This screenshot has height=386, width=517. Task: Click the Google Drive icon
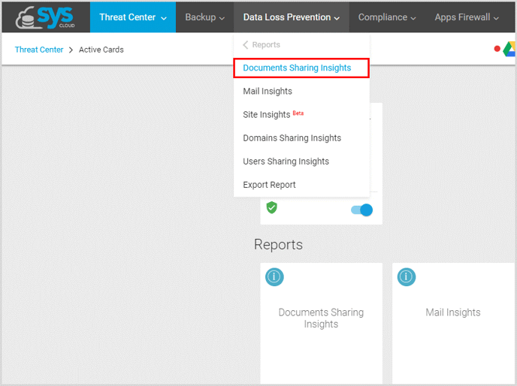coord(509,49)
